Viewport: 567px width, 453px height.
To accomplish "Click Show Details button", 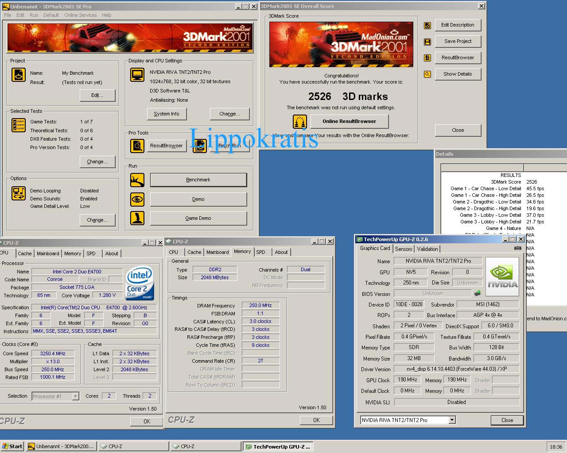I will coord(458,74).
